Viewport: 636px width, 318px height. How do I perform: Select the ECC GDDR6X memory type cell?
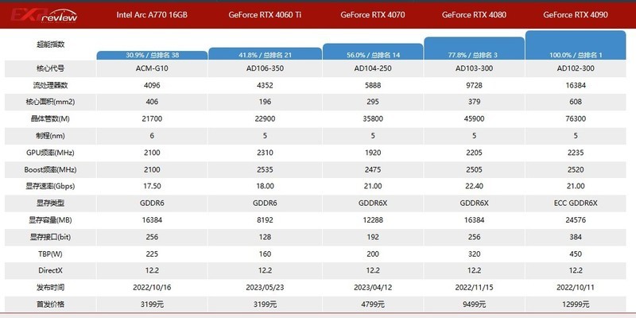(x=576, y=204)
